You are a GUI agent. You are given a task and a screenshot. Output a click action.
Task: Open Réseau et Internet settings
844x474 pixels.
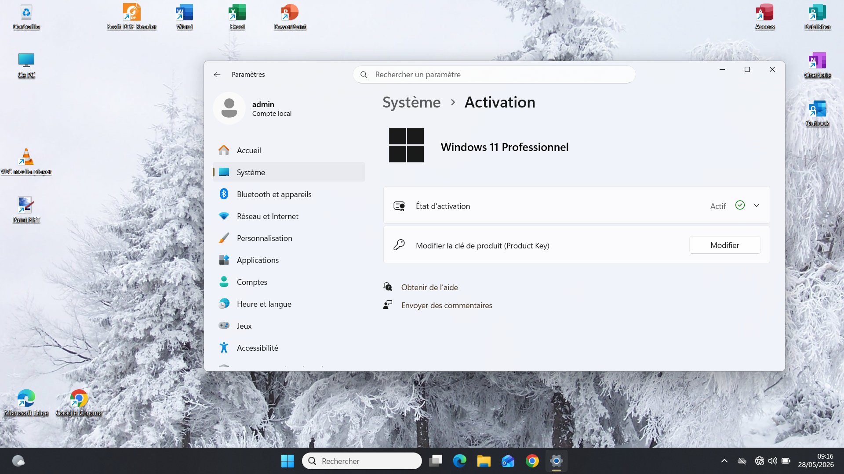pos(289,216)
